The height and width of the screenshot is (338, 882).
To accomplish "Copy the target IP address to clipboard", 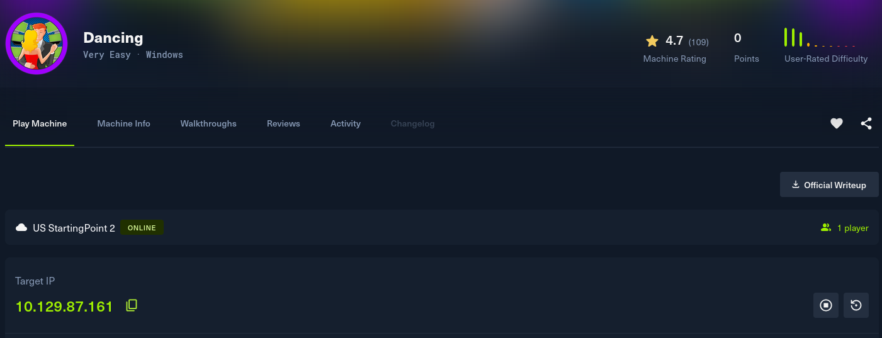I will pyautogui.click(x=132, y=306).
